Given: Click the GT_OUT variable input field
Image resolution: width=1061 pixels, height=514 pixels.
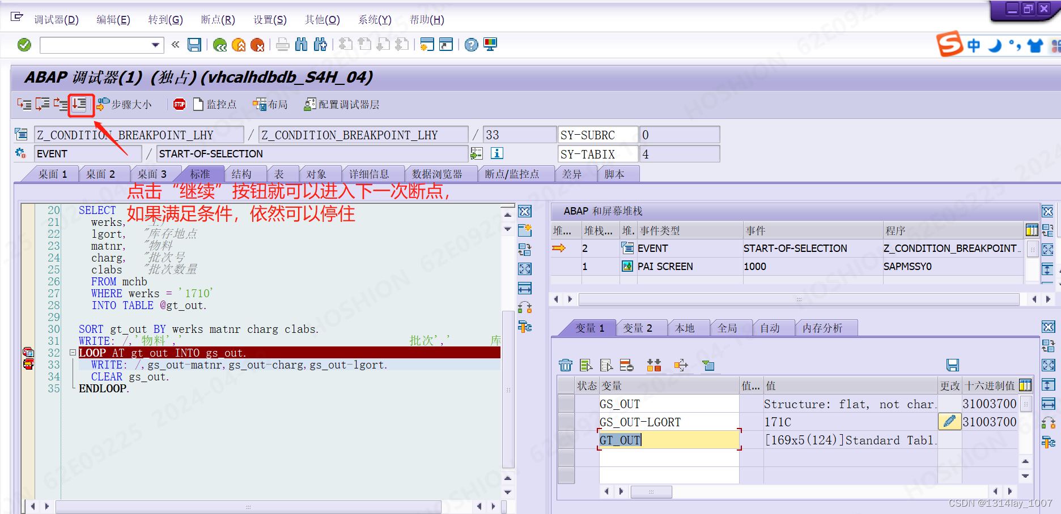Looking at the screenshot, I should click(669, 440).
